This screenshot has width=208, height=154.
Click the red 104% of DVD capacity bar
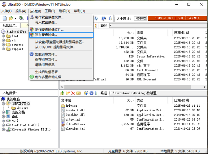pos(177,18)
